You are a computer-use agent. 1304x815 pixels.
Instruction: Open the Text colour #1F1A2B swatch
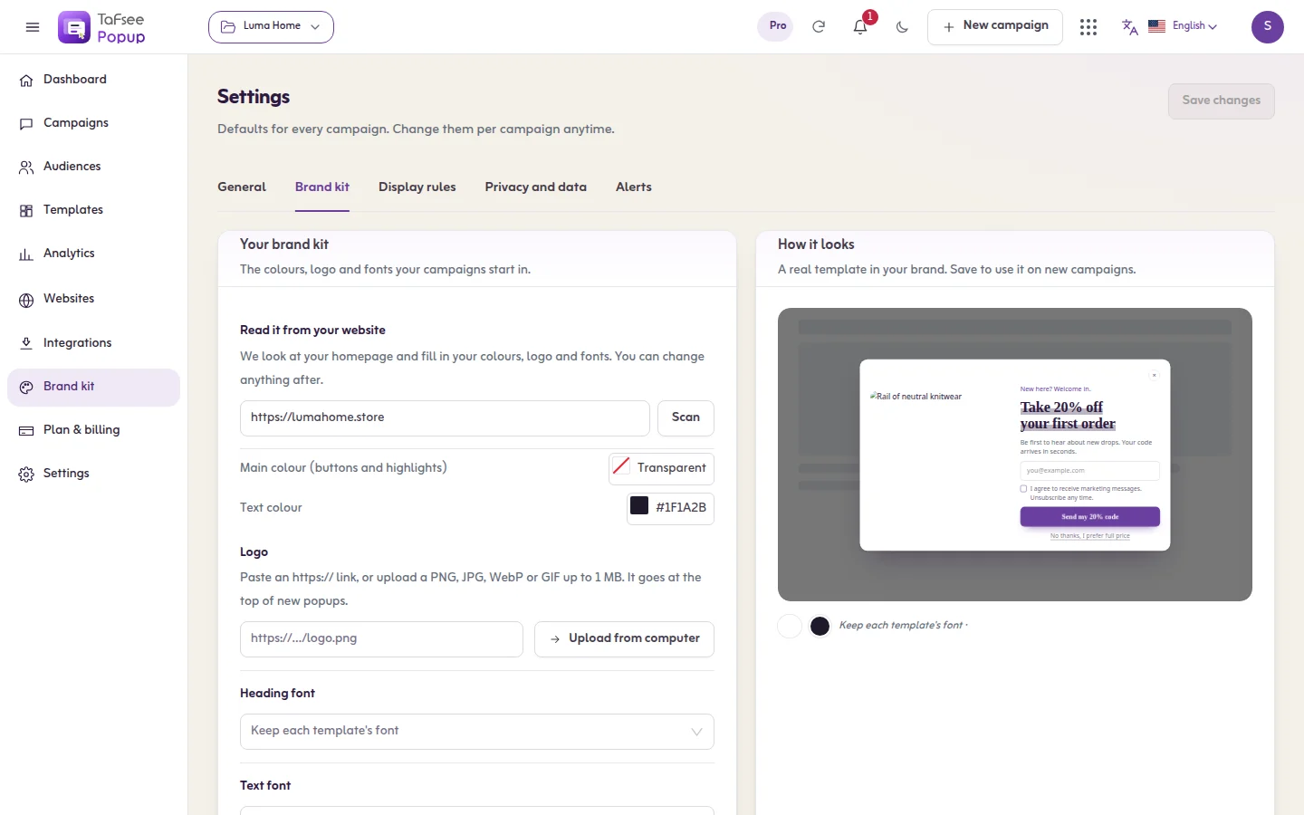[670, 508]
